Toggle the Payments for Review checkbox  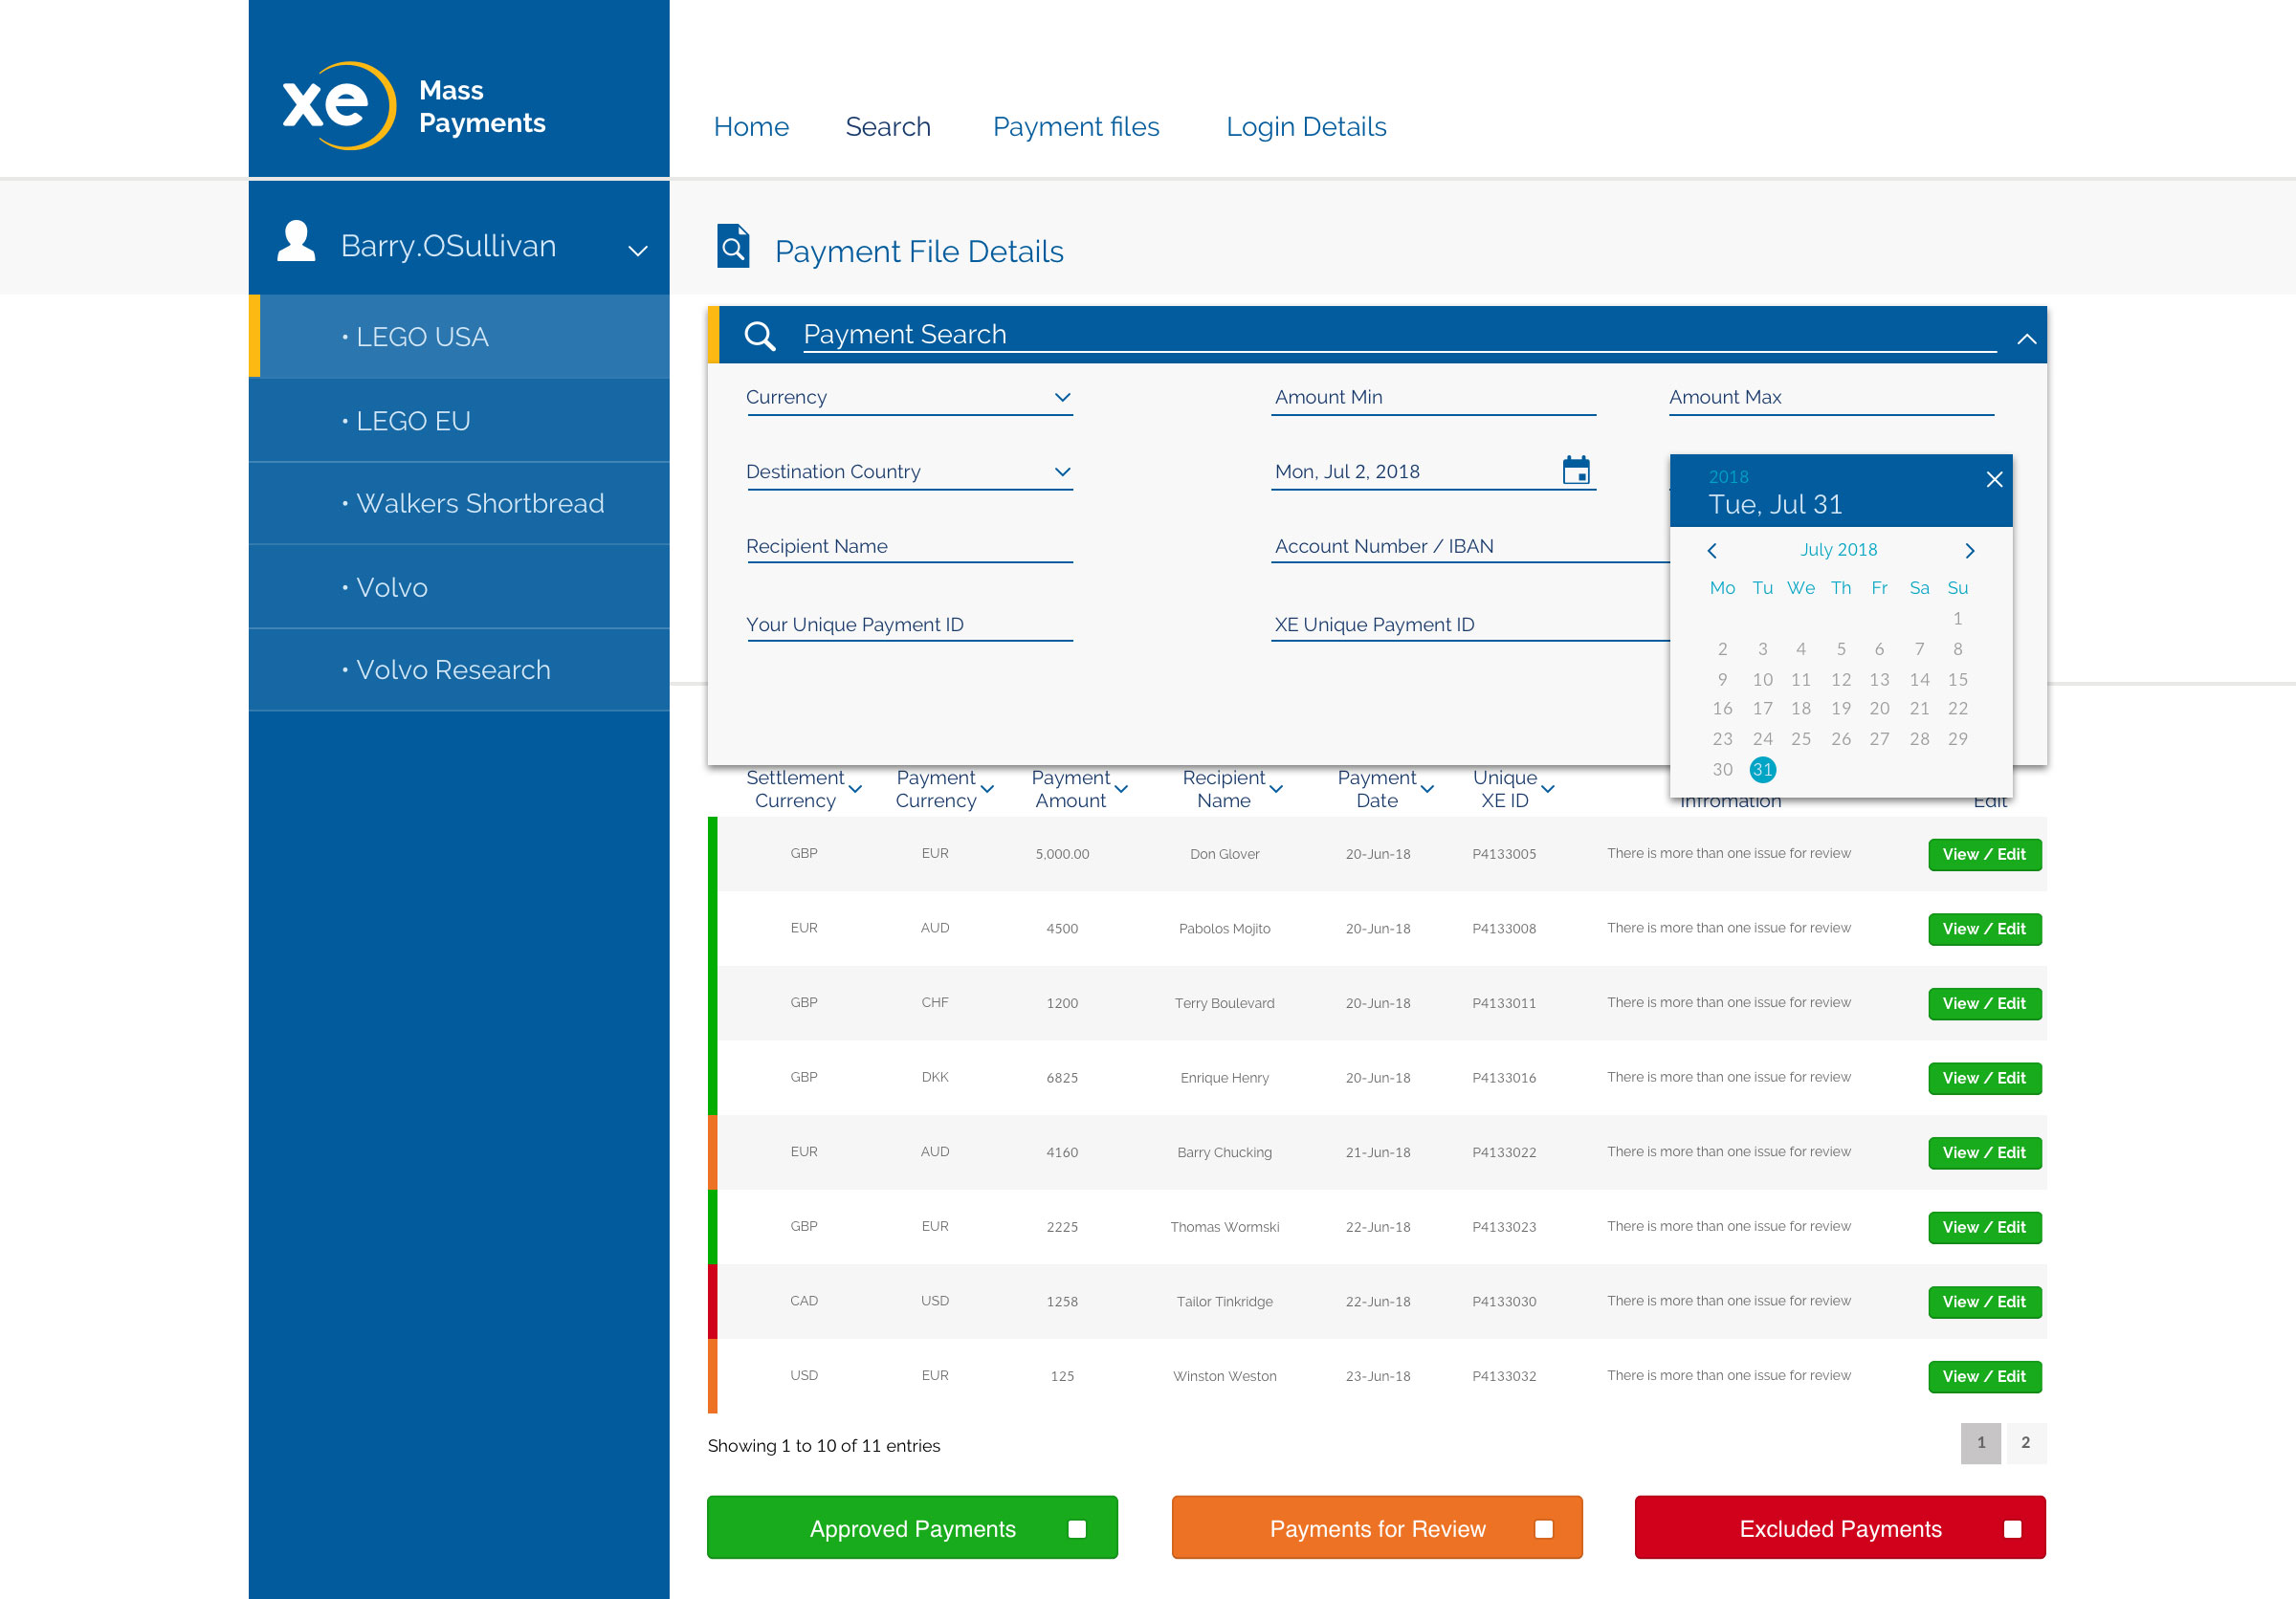tap(1543, 1529)
